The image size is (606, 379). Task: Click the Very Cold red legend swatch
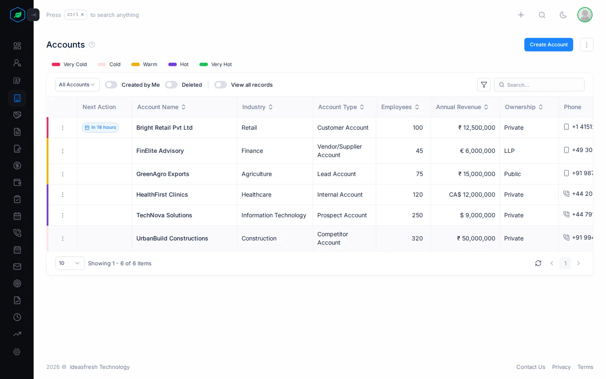[x=56, y=64]
